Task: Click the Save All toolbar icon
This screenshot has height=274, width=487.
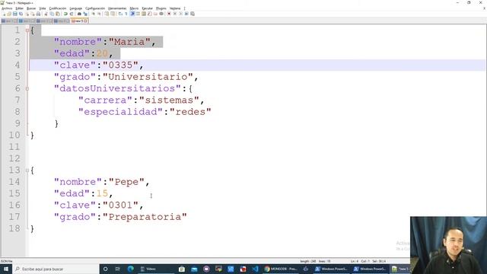Action: (x=21, y=14)
